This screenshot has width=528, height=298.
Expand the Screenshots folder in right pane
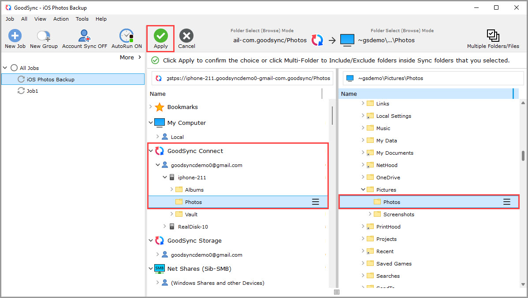tap(370, 214)
